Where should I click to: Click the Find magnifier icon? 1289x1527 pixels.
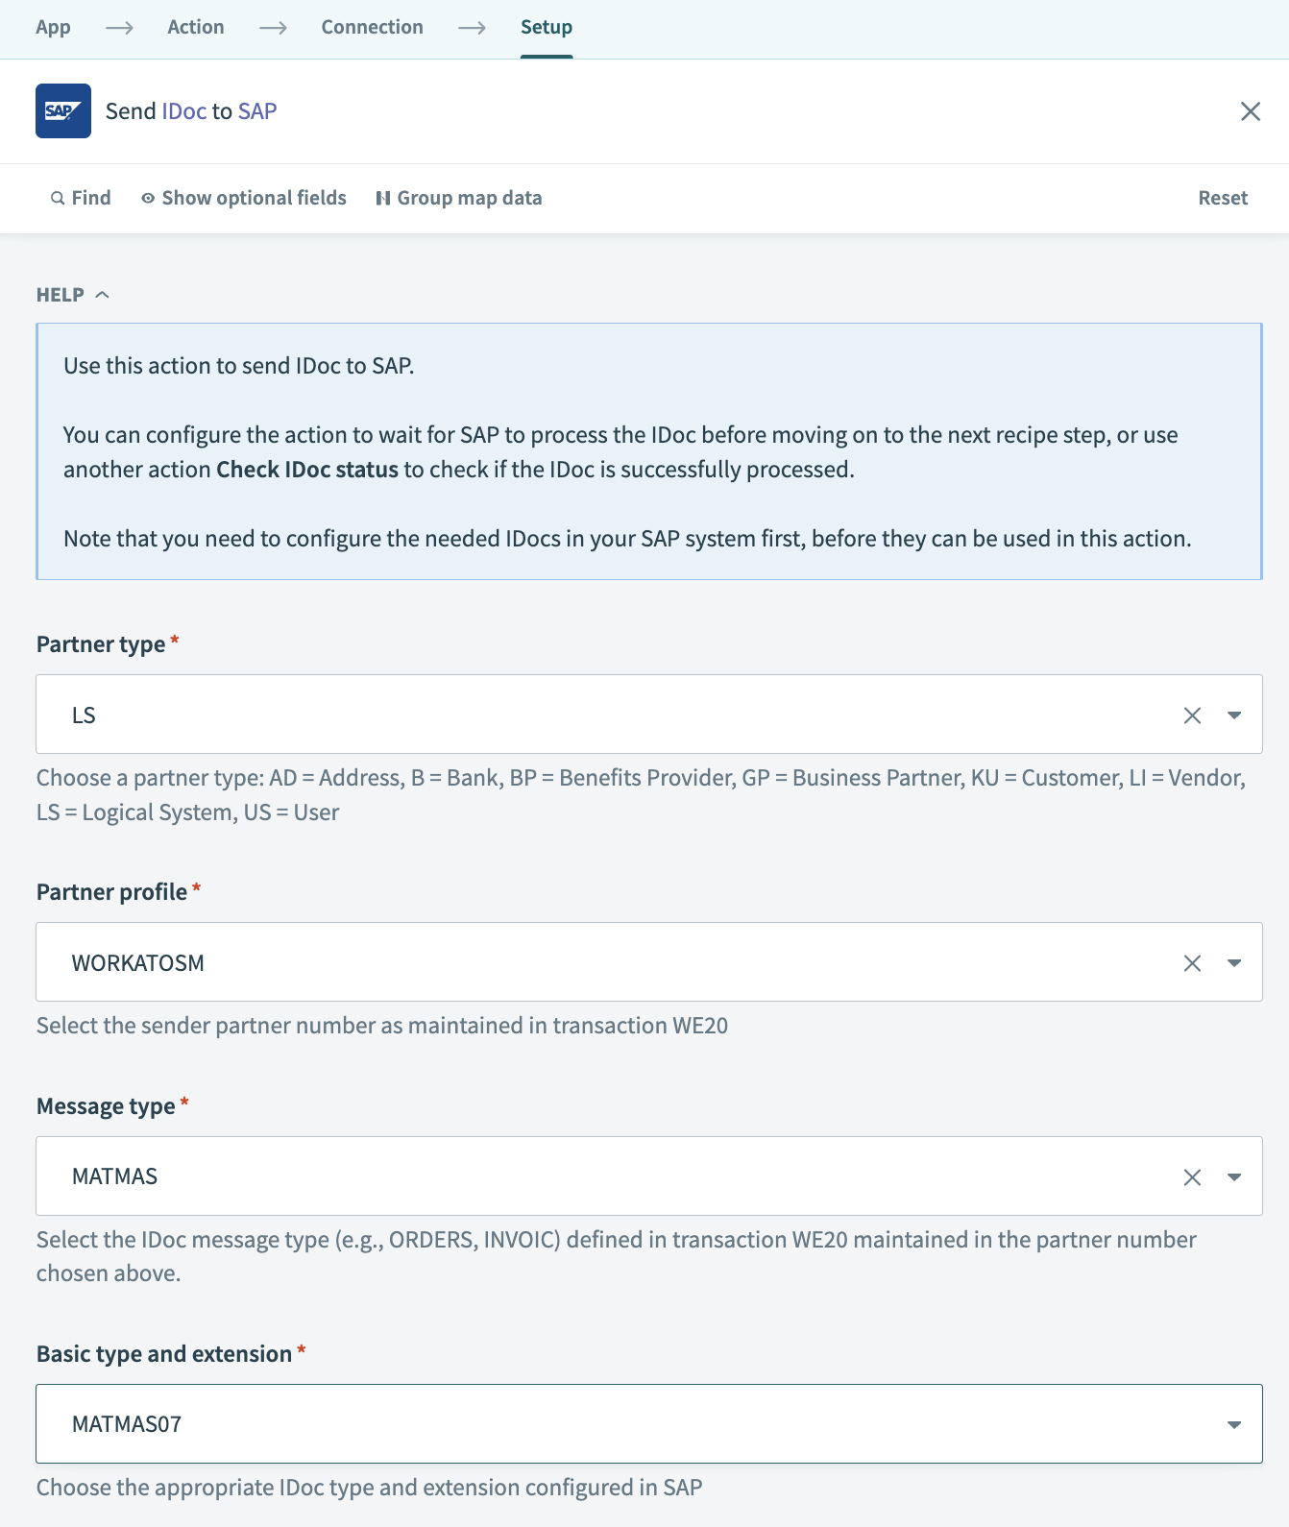pyautogui.click(x=58, y=199)
